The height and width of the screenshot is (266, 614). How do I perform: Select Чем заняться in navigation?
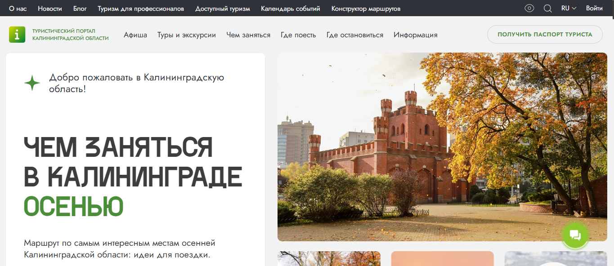coord(248,35)
